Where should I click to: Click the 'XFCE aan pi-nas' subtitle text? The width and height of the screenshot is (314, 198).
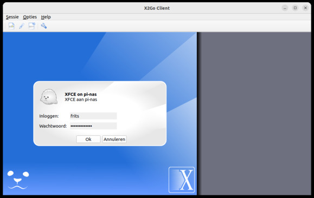click(x=81, y=100)
